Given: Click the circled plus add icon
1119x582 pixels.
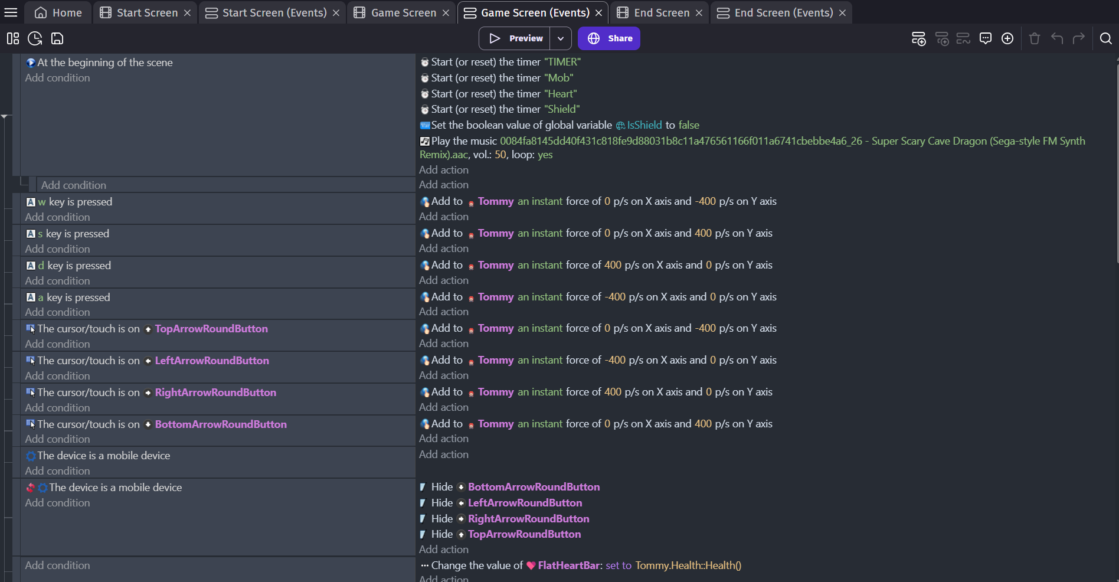Looking at the screenshot, I should pos(1007,38).
